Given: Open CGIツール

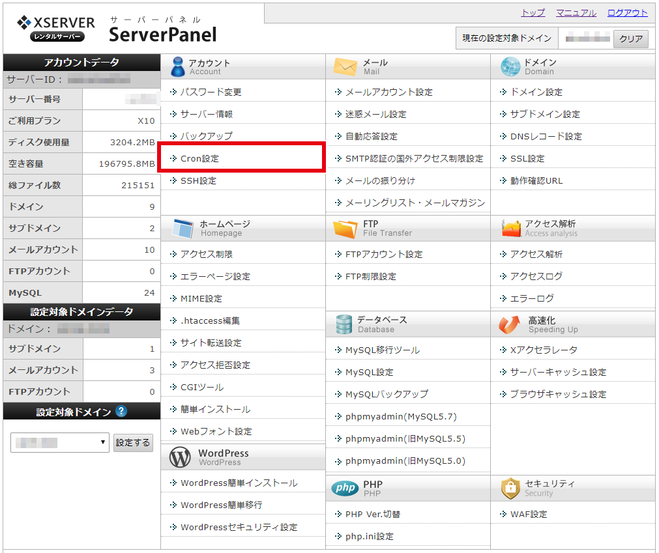Looking at the screenshot, I should [202, 387].
